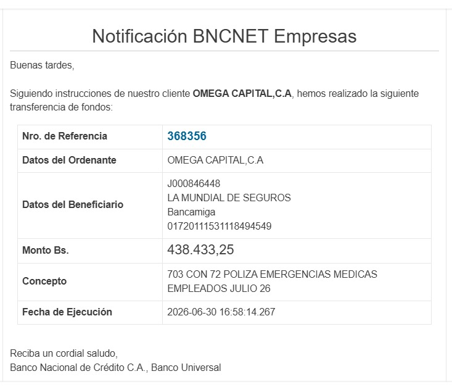Click the Fecha de Ejecución label

point(67,312)
